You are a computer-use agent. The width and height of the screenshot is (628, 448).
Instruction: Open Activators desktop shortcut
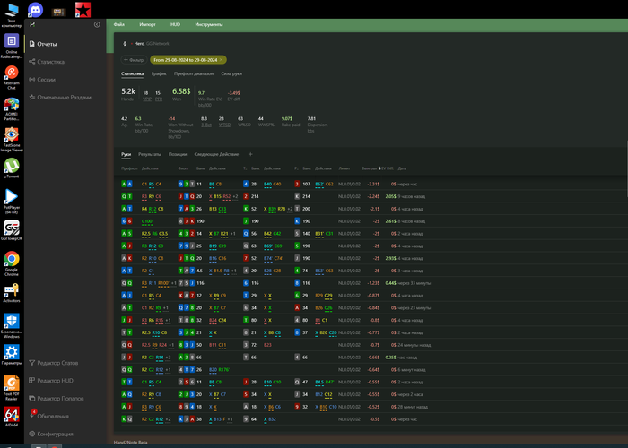pos(12,293)
